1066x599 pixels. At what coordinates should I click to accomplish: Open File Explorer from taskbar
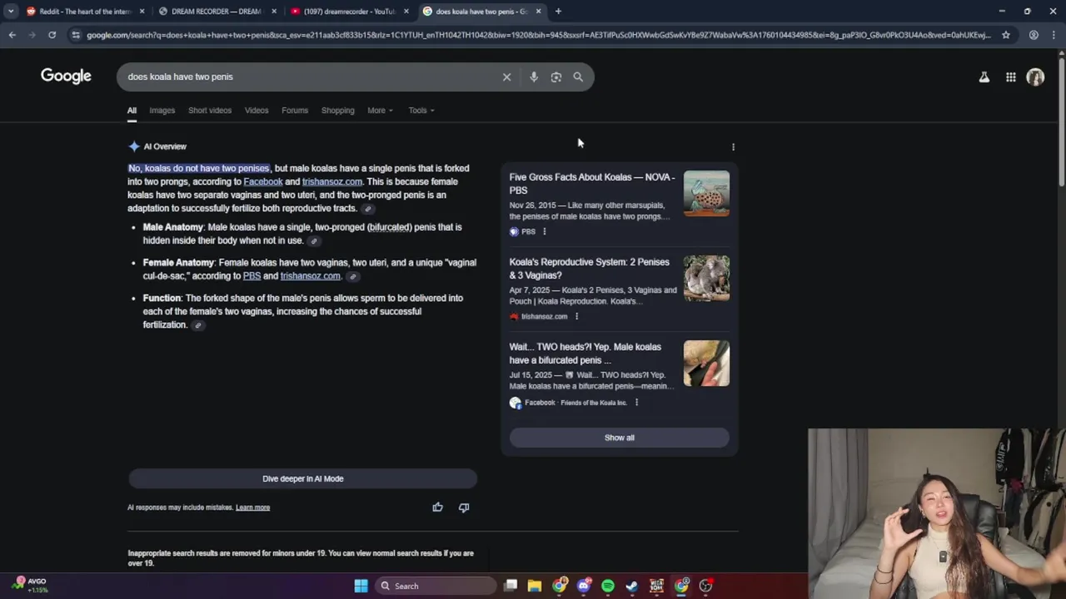[x=535, y=586]
